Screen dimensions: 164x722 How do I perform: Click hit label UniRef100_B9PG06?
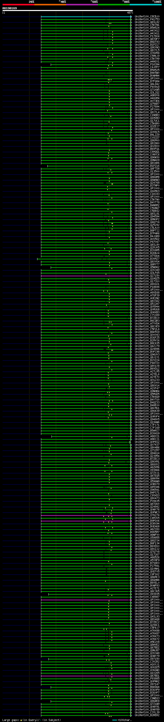[147, 521]
